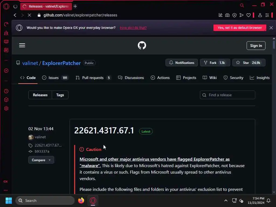Click the snapshot camera icon in the address bar
Image resolution: width=276 pixels, height=207 pixels.
point(227,15)
